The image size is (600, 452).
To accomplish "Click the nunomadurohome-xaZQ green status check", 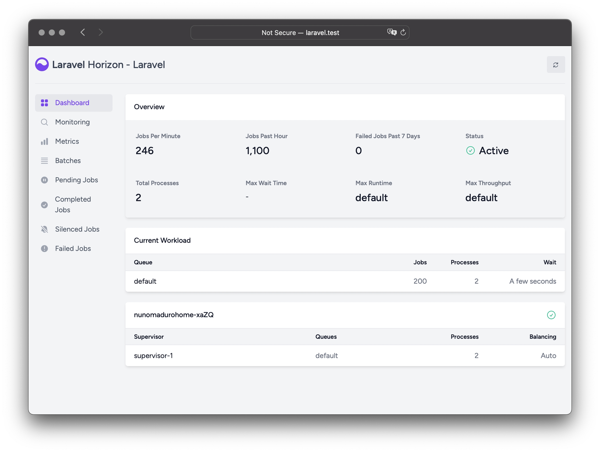I will tap(551, 315).
